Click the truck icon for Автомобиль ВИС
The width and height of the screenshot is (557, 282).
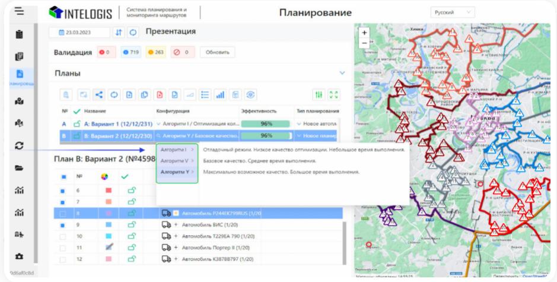[166, 225]
